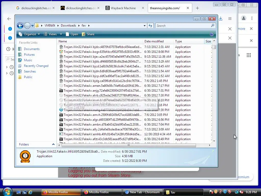Sort by the Date modified column header
261x196 pixels.
click(x=158, y=41)
